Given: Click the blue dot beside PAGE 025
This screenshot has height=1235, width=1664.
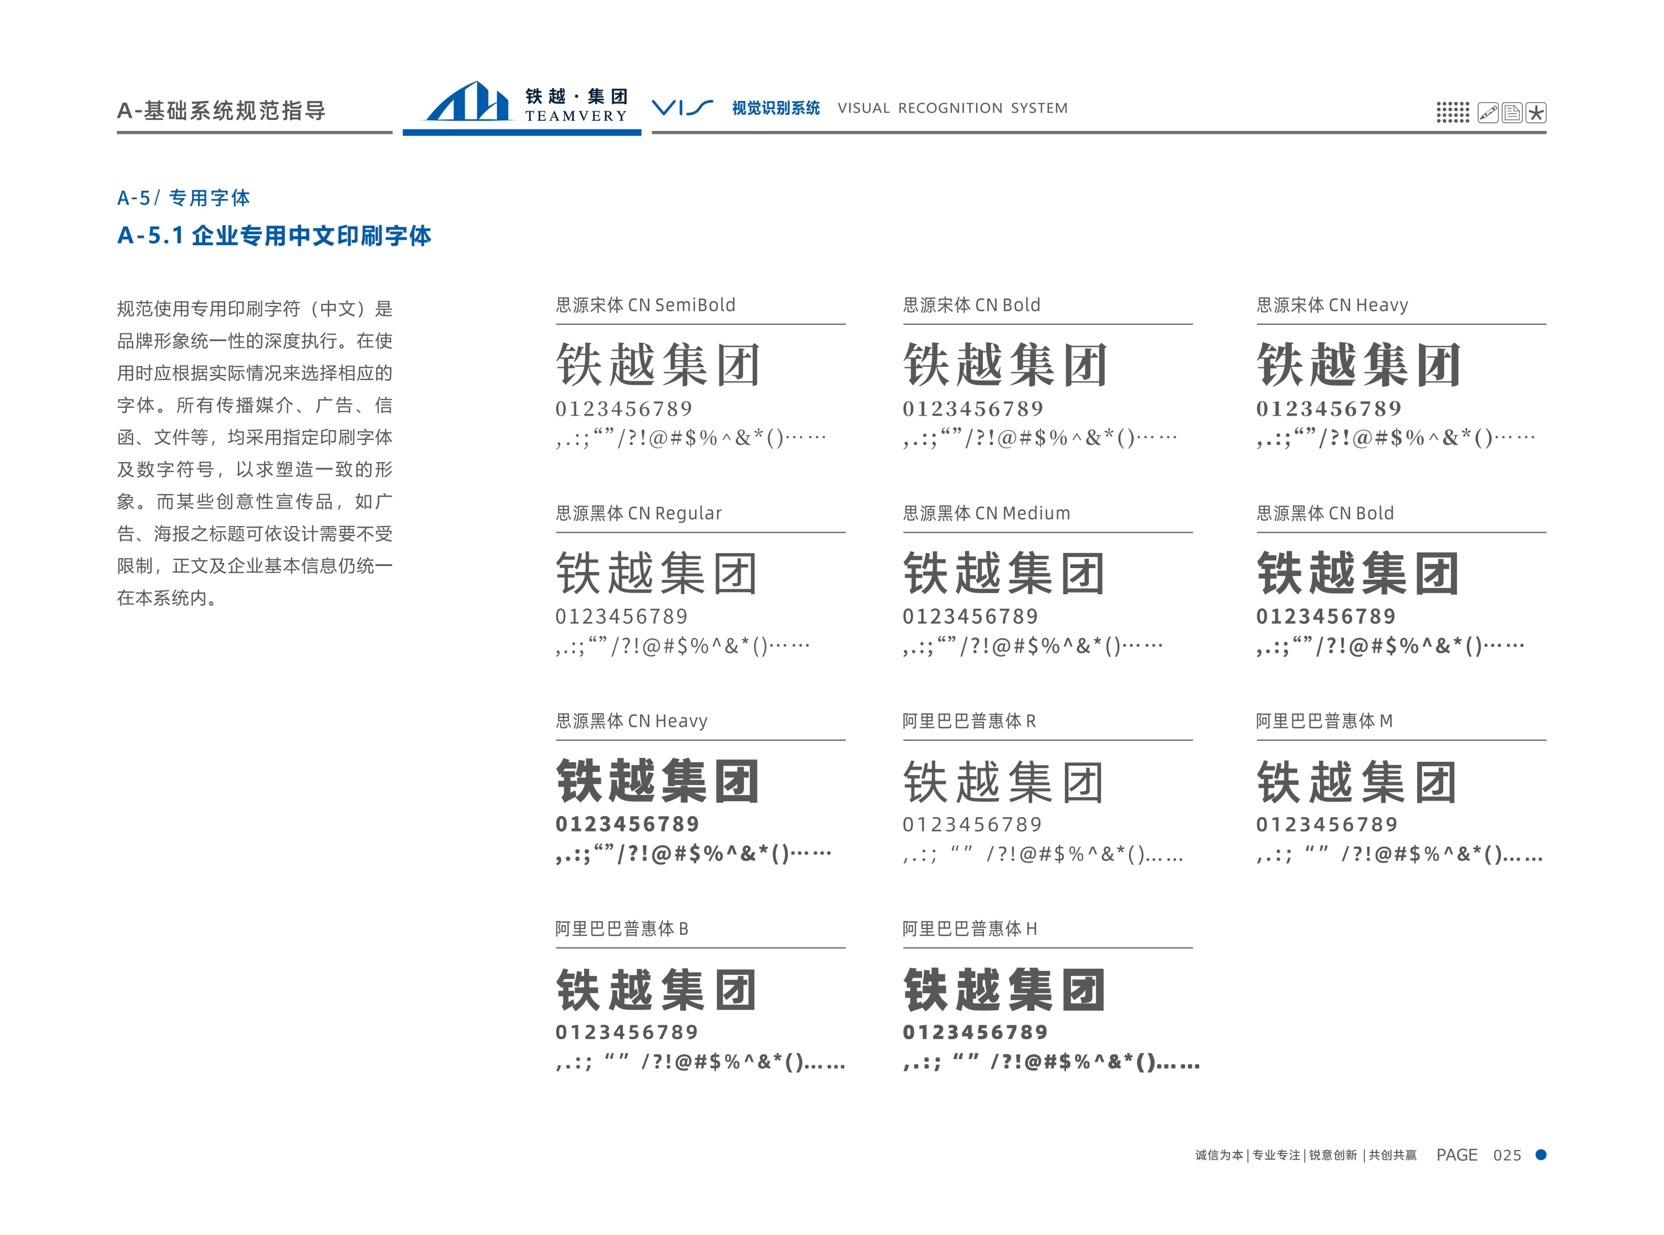Looking at the screenshot, I should pyautogui.click(x=1540, y=1154).
